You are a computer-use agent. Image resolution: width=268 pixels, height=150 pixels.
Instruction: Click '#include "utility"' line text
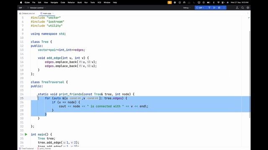tap(46, 26)
